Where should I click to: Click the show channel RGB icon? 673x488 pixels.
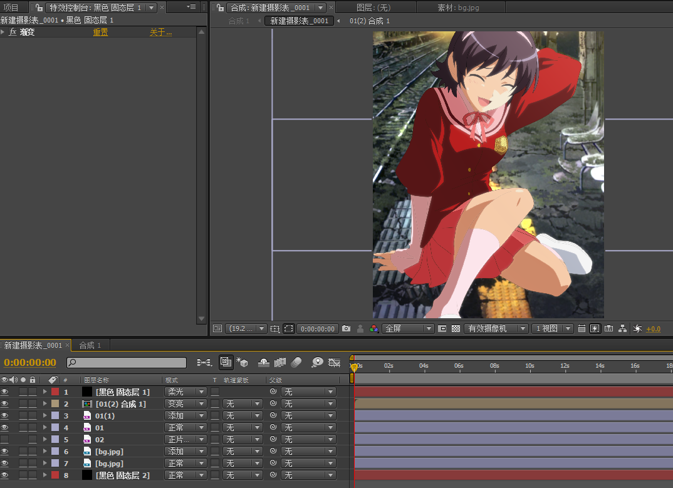tap(374, 328)
